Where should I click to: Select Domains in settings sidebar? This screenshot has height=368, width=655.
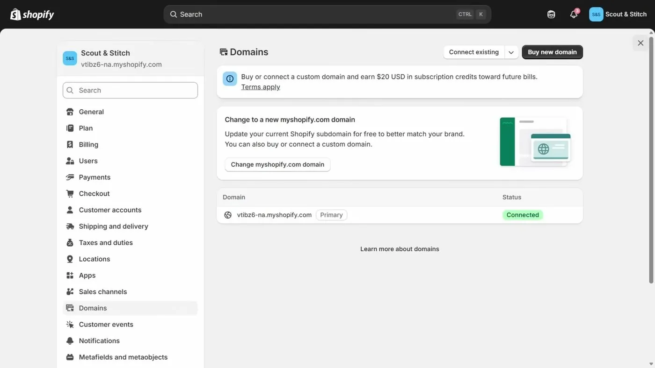point(130,308)
